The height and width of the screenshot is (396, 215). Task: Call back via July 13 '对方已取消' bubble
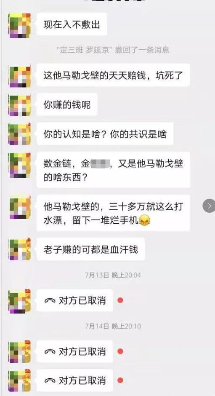point(75,300)
